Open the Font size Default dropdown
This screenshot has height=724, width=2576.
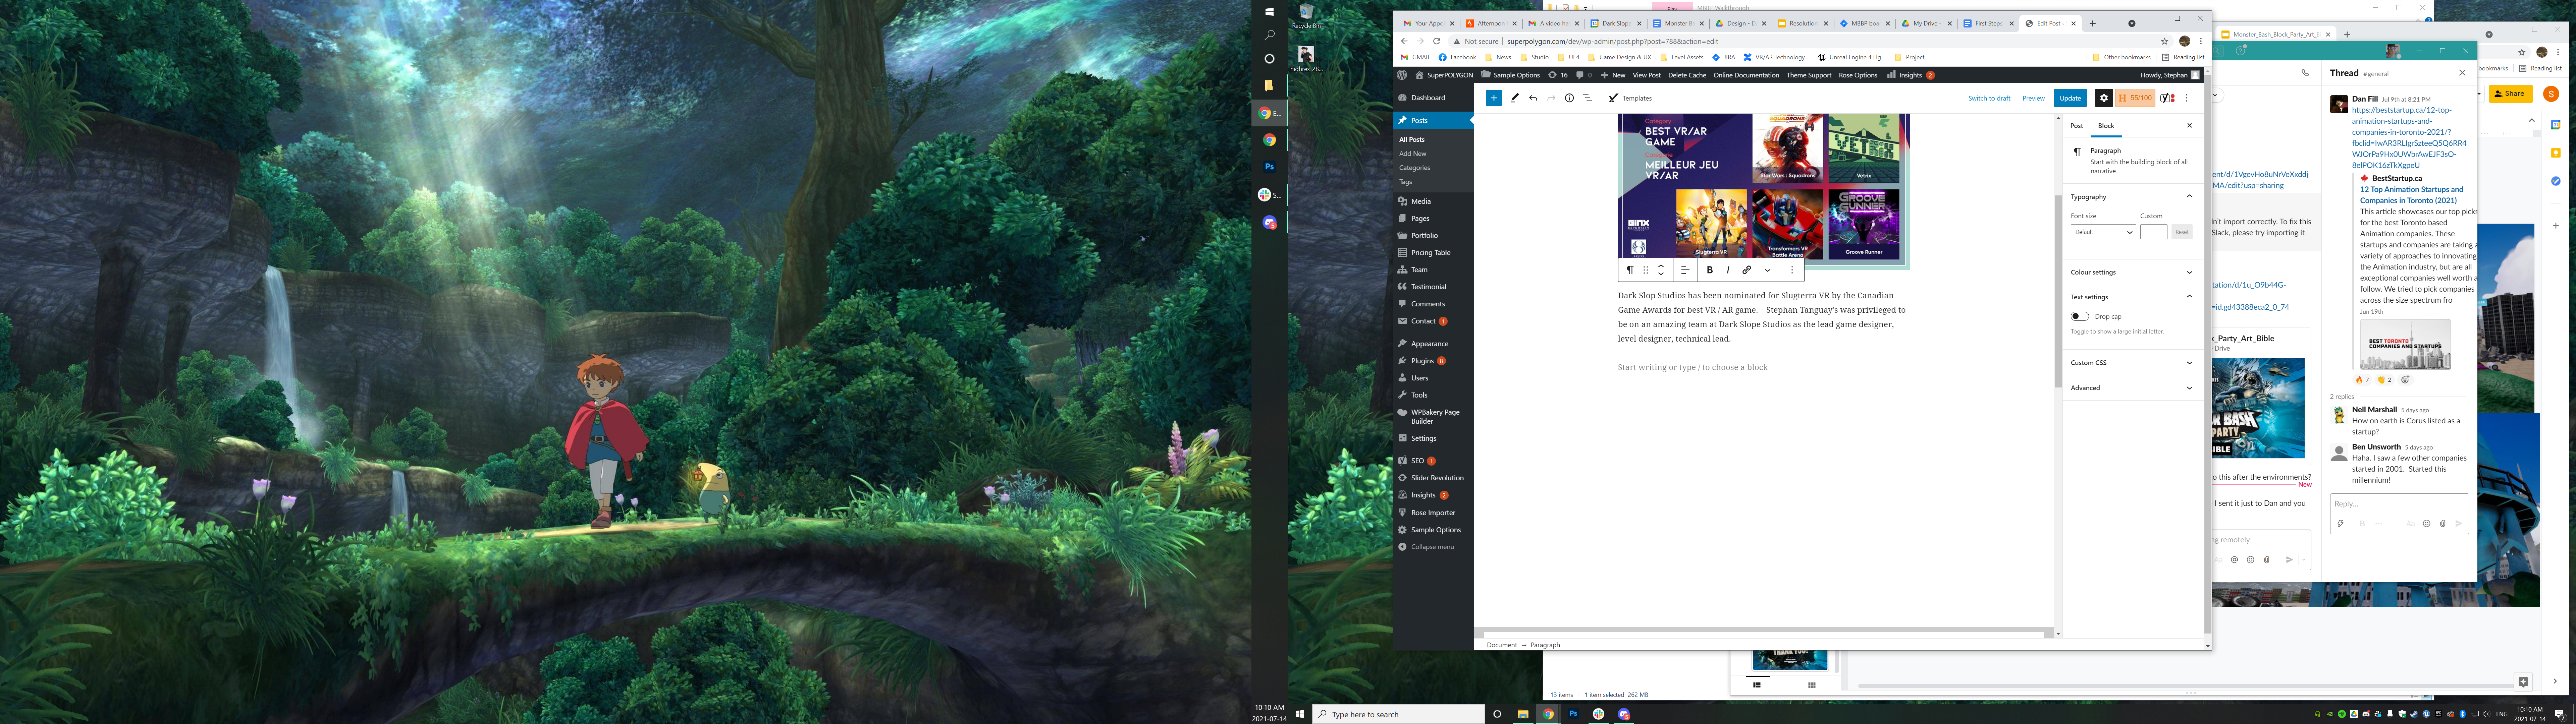click(2103, 232)
